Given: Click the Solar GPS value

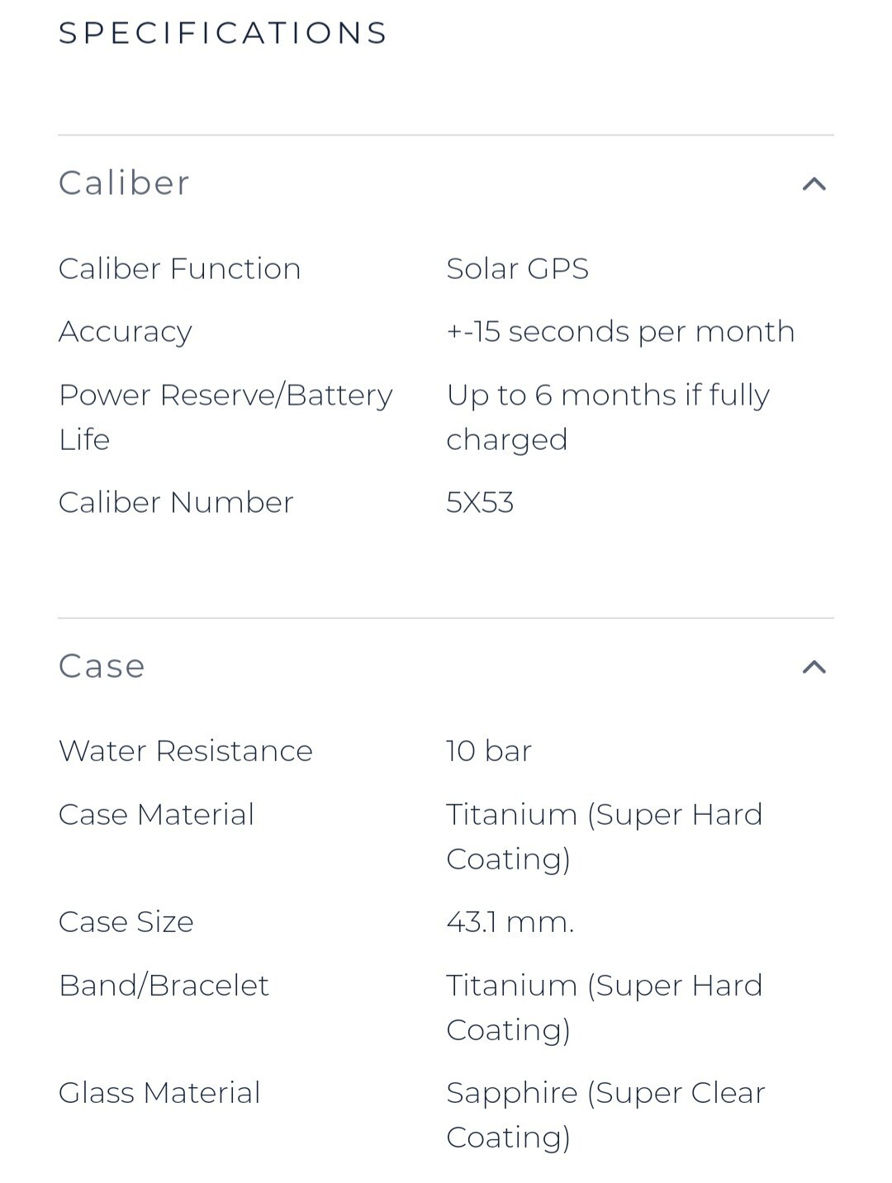Looking at the screenshot, I should click(x=518, y=268).
